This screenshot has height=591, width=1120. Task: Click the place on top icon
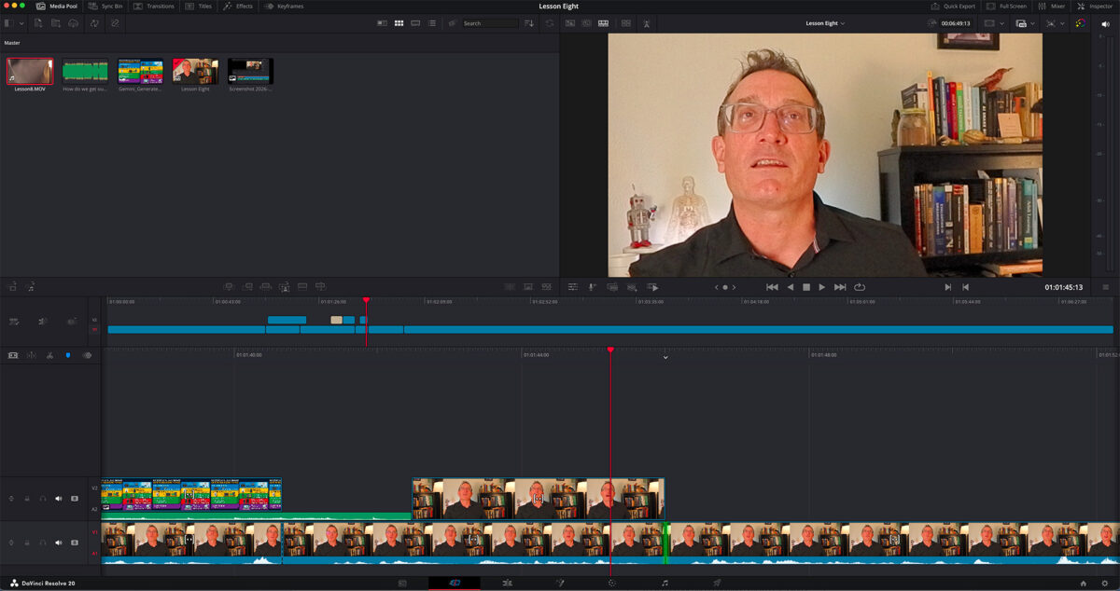point(302,287)
